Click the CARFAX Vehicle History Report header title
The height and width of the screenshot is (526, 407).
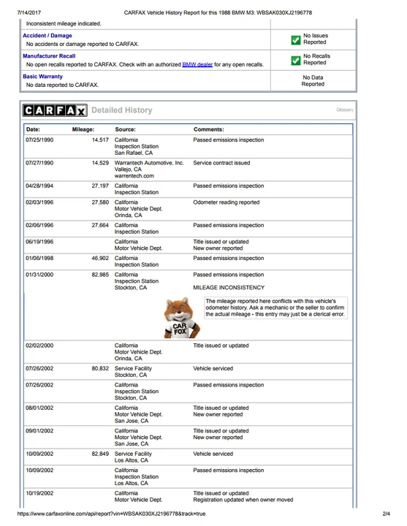pyautogui.click(x=218, y=12)
